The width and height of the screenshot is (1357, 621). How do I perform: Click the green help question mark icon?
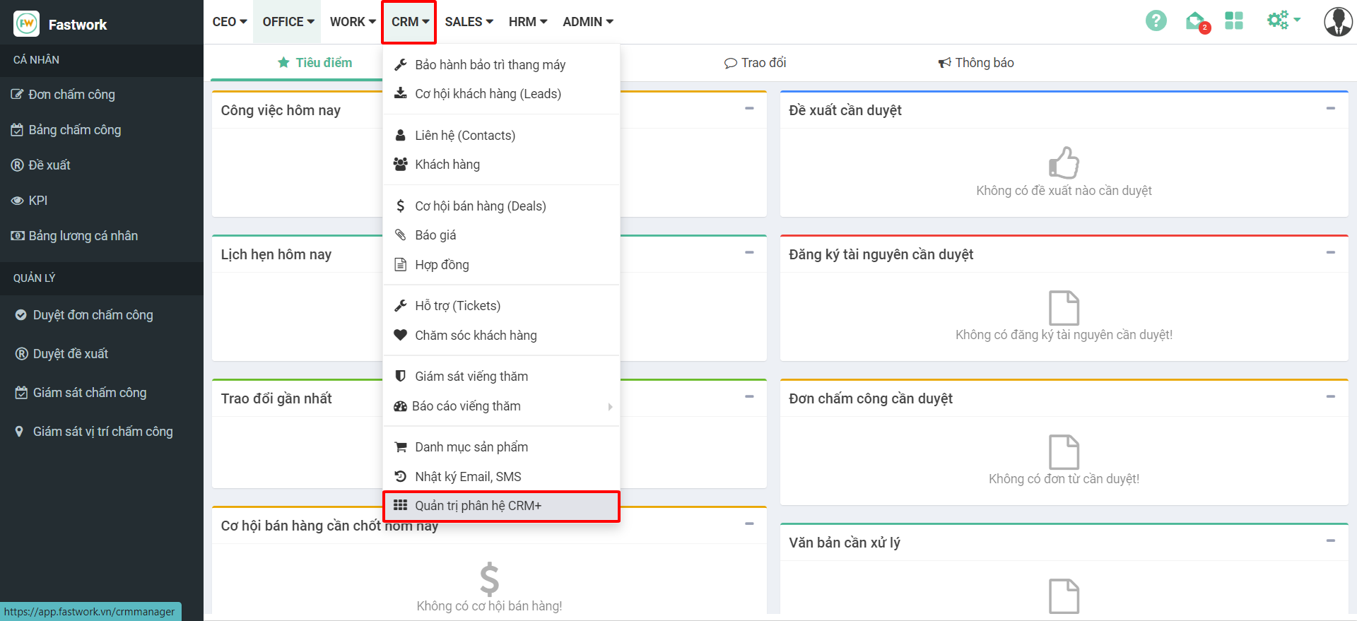[x=1156, y=21]
